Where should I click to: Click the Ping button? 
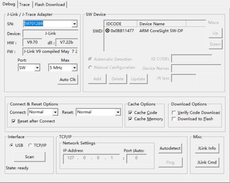pyautogui.click(x=170, y=162)
